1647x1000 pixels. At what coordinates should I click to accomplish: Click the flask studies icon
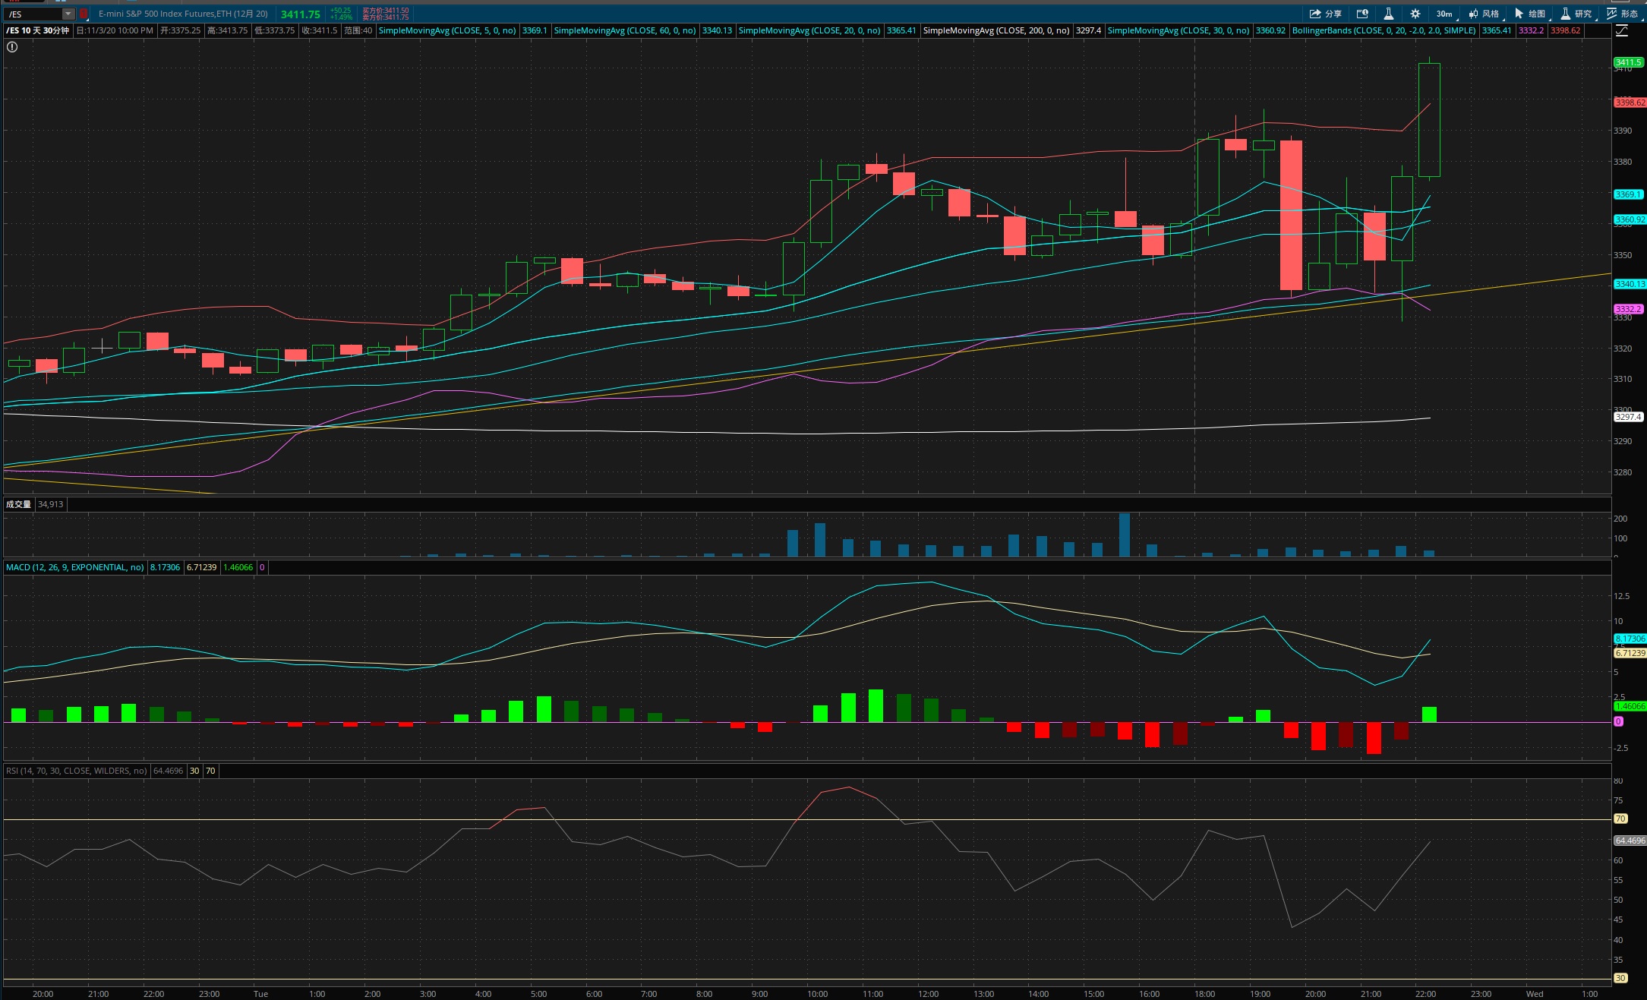point(1388,14)
